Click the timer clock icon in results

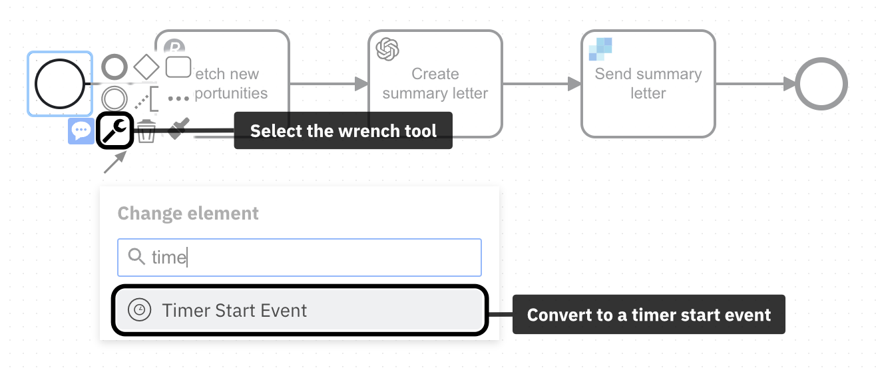coord(140,310)
